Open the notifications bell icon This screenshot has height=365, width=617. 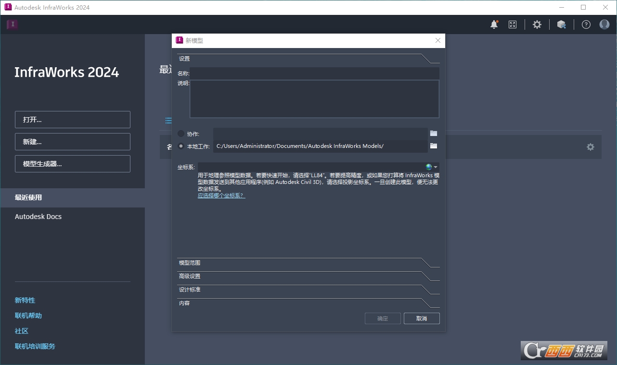point(494,24)
